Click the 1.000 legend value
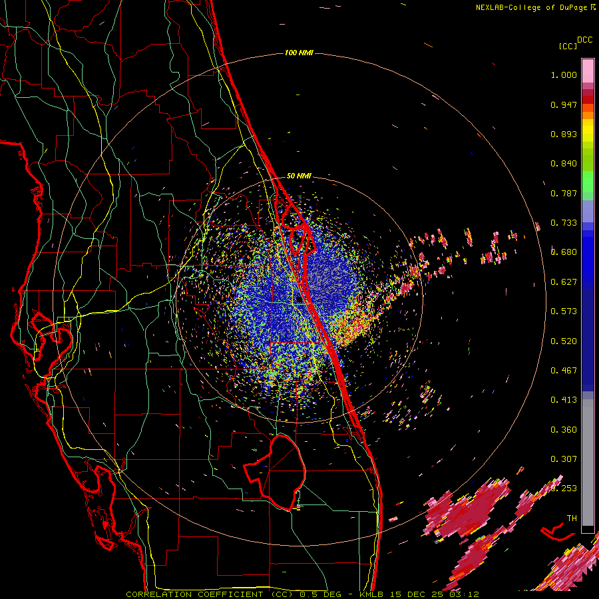The height and width of the screenshot is (599, 599). point(564,75)
